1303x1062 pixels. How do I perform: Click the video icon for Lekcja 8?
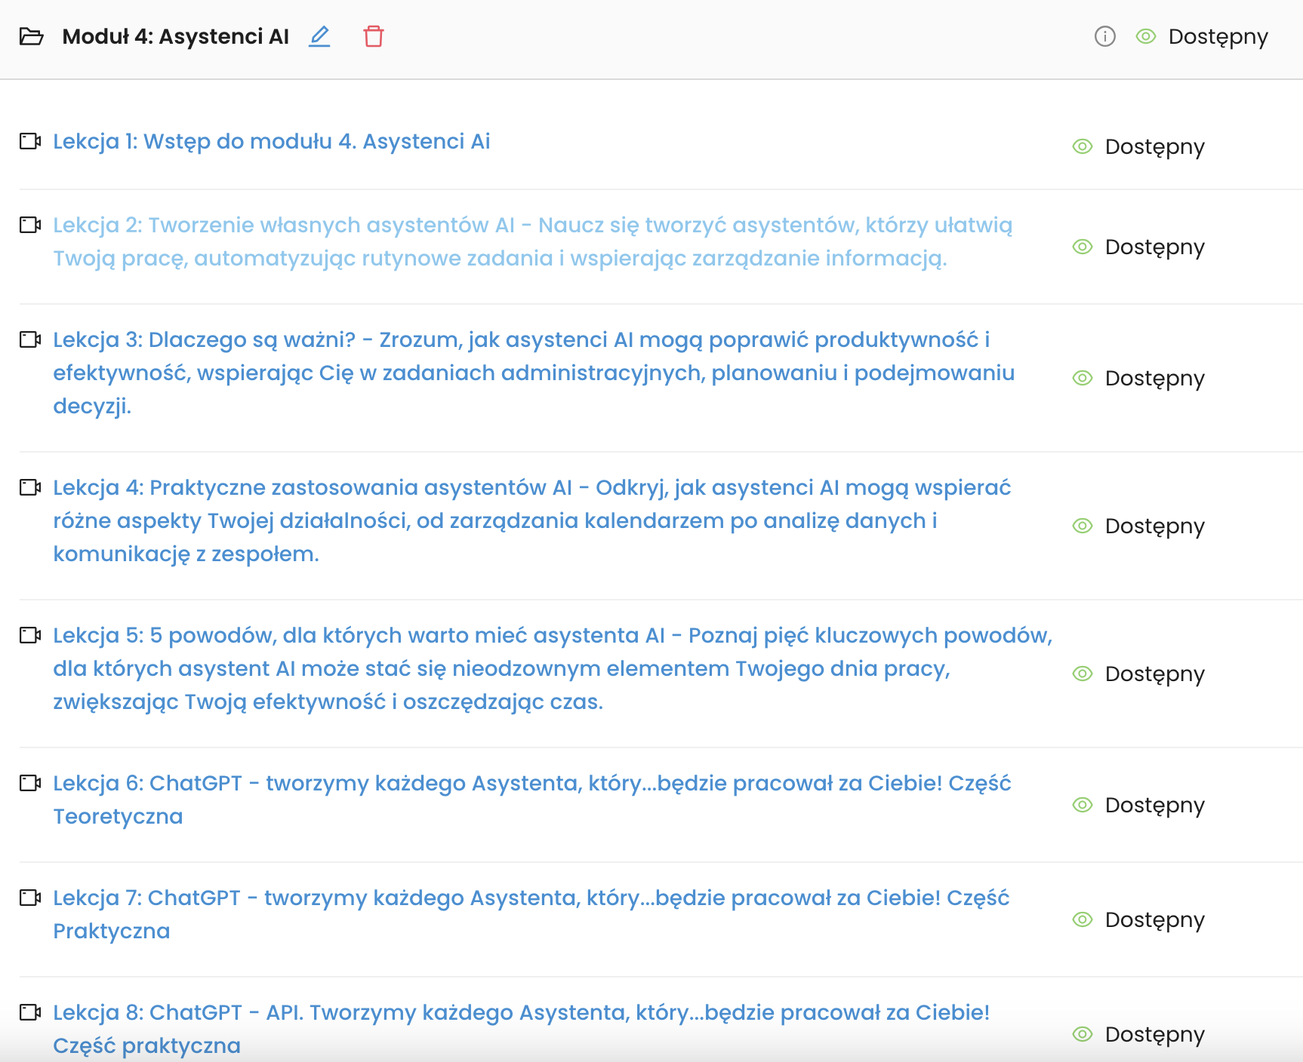30,1012
